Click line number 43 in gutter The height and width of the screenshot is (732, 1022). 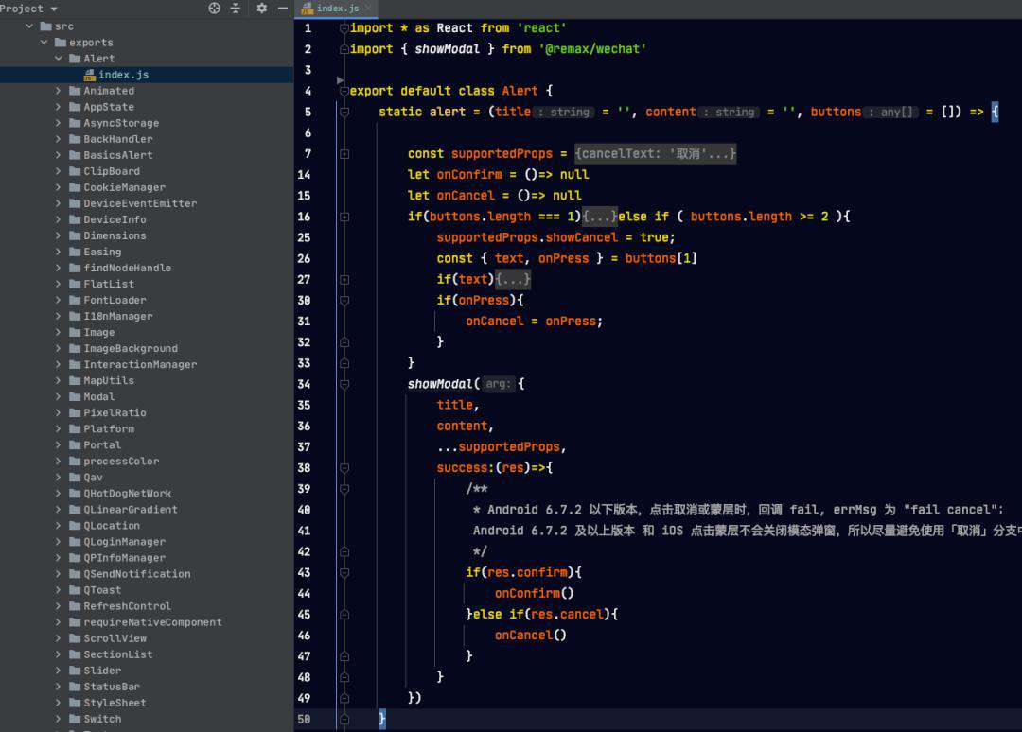point(304,572)
